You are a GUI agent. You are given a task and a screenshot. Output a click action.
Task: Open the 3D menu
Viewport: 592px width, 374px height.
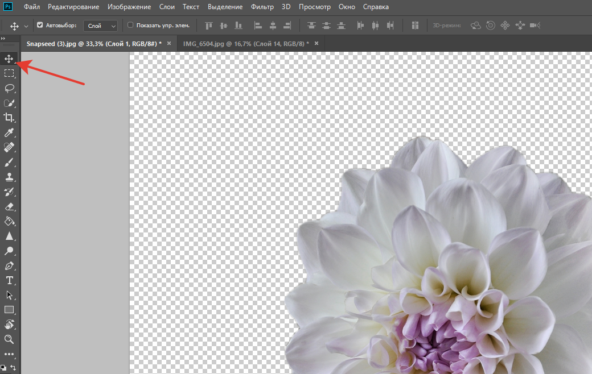[x=286, y=7]
